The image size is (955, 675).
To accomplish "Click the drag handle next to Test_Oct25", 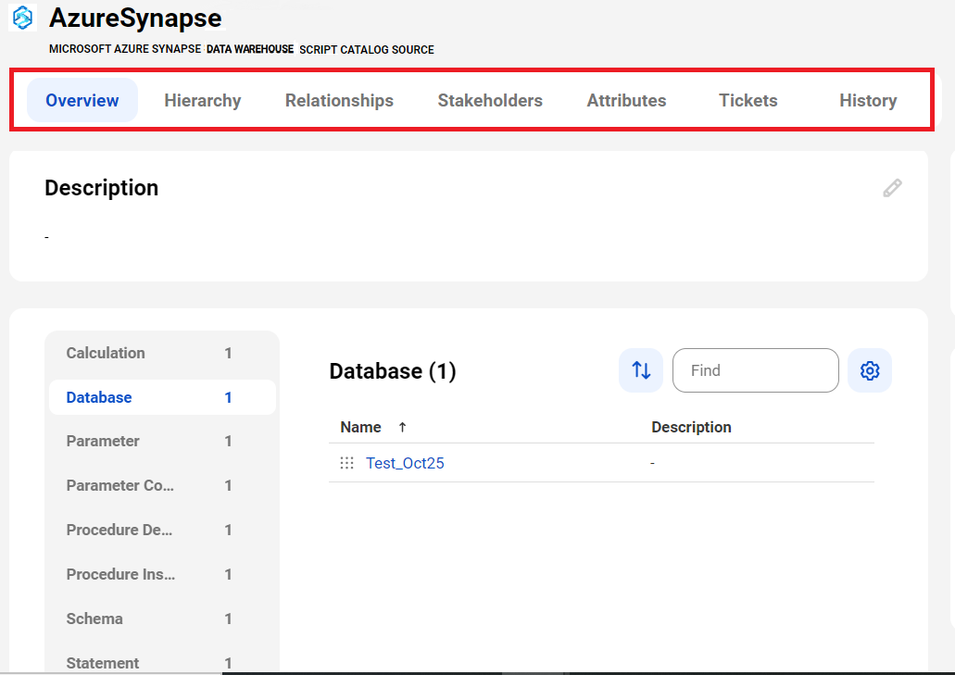I will point(346,463).
